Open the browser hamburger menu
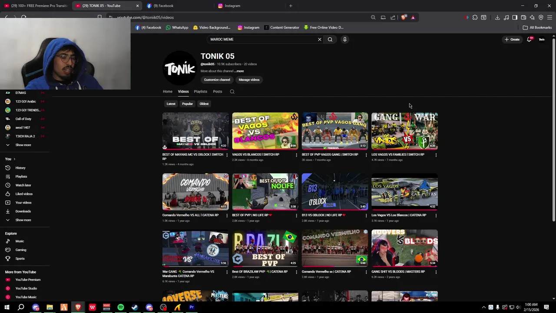556x313 pixels. click(549, 17)
